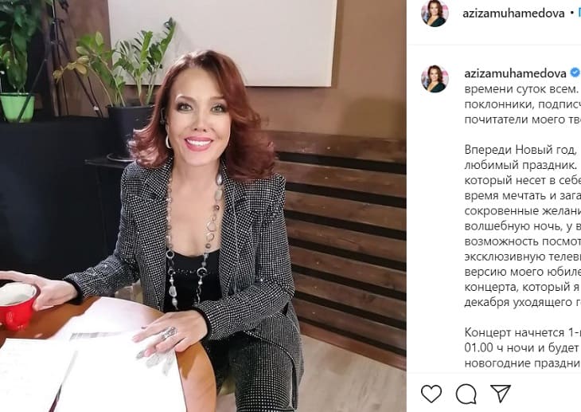581x412 pixels.
Task: Click the caption line 'декабря уходящего'
Action: point(522,302)
